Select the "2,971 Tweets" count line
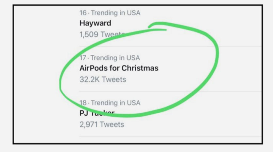The image size is (273, 152). point(102,124)
